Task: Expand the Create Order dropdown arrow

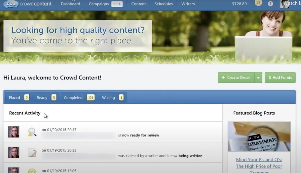Action: tap(258, 77)
